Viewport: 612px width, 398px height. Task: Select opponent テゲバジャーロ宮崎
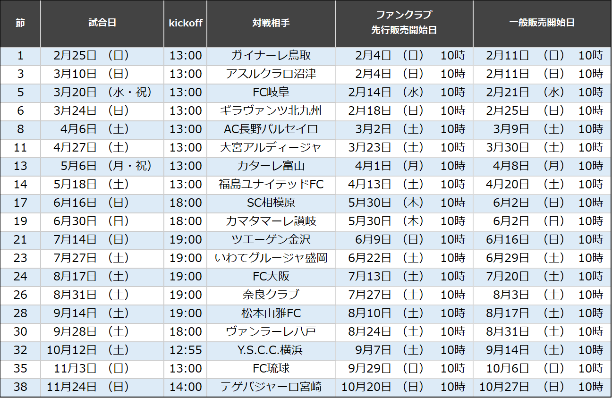[x=271, y=387]
